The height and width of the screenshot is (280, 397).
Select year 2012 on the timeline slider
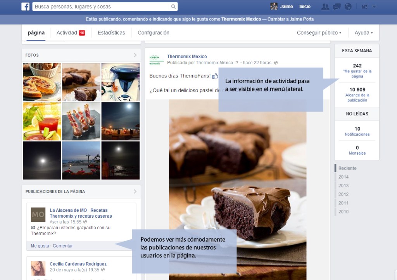point(343,194)
